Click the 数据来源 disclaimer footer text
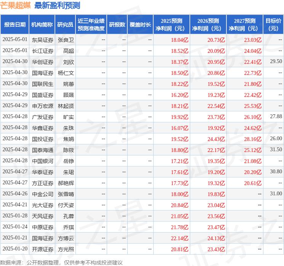Viewport: 284px width, 266px height. click(x=61, y=262)
